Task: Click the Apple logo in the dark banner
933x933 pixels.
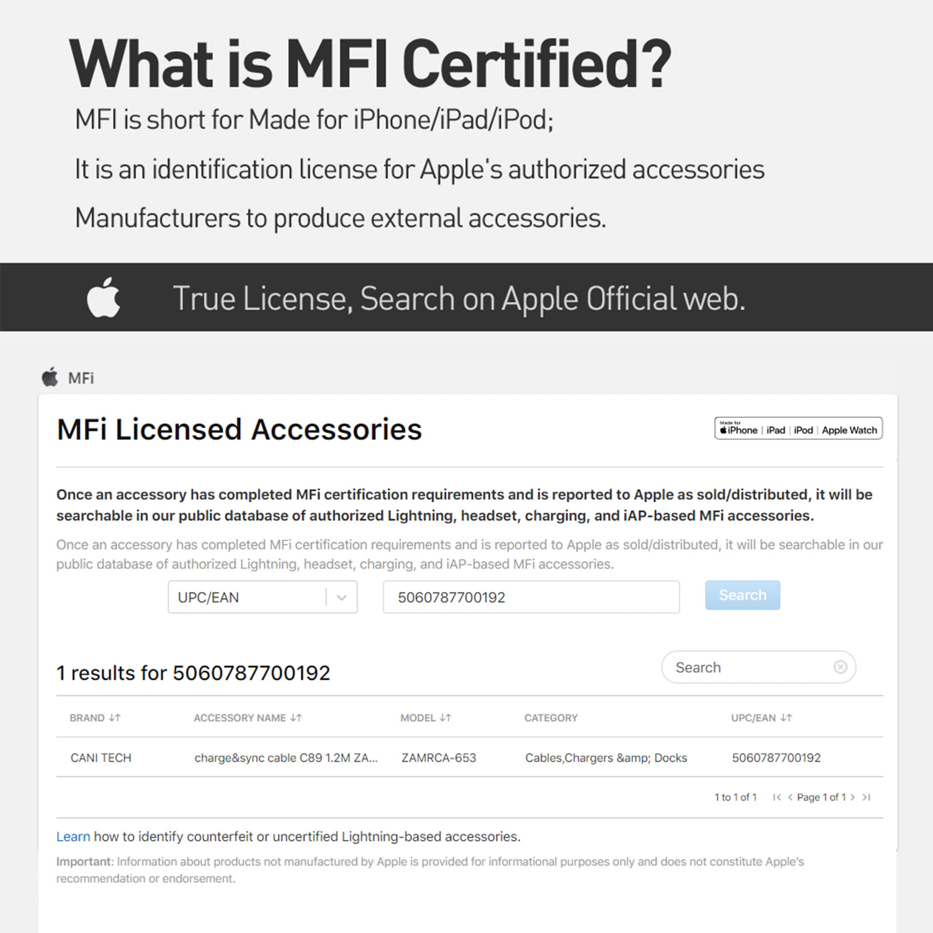Action: [x=104, y=298]
